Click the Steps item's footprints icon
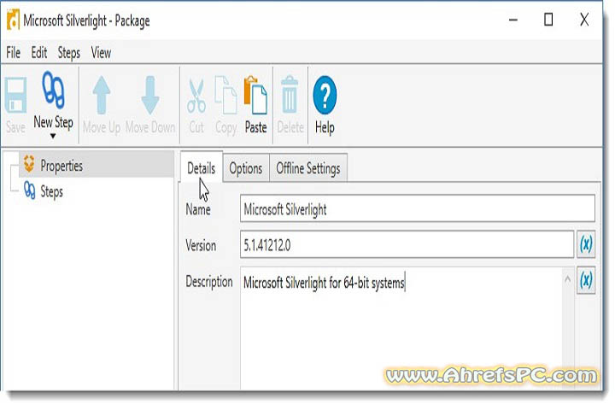Viewport: 615px width, 410px height. click(29, 190)
